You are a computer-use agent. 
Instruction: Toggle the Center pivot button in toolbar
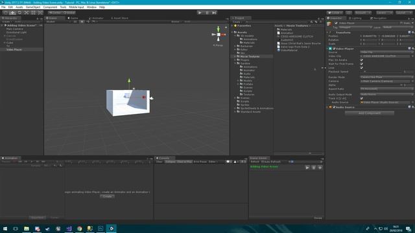click(55, 13)
